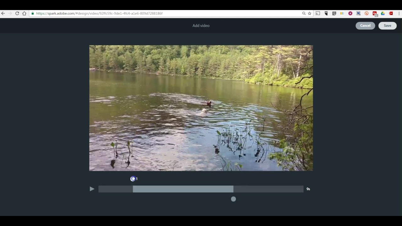Image resolution: width=402 pixels, height=226 pixels.
Task: Reload the Adobe Spark page
Action: (x=17, y=13)
